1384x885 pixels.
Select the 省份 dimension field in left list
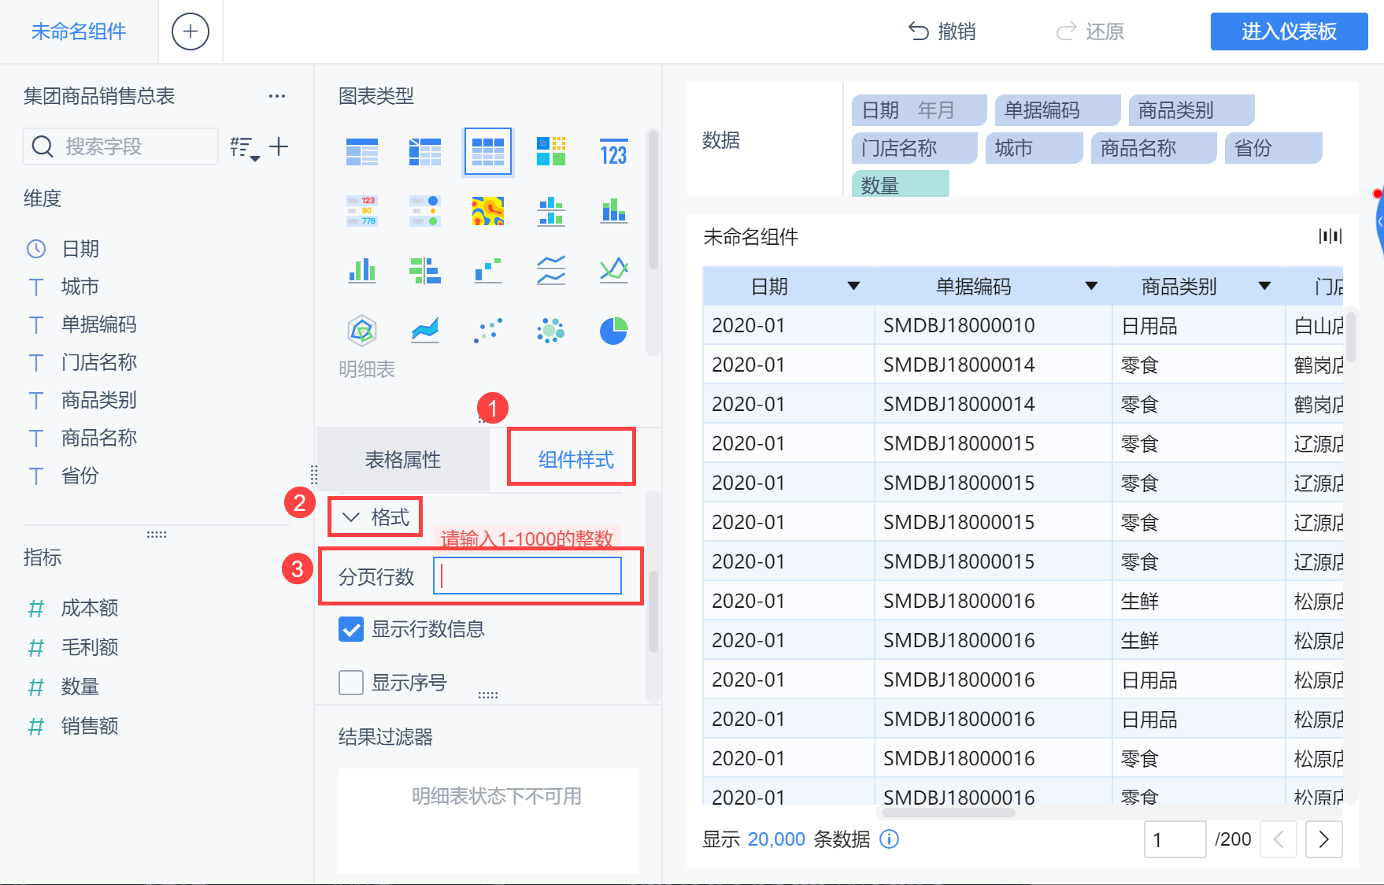point(80,476)
